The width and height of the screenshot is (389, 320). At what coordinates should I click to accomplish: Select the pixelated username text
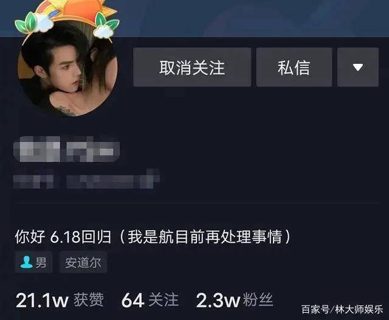tap(67, 149)
